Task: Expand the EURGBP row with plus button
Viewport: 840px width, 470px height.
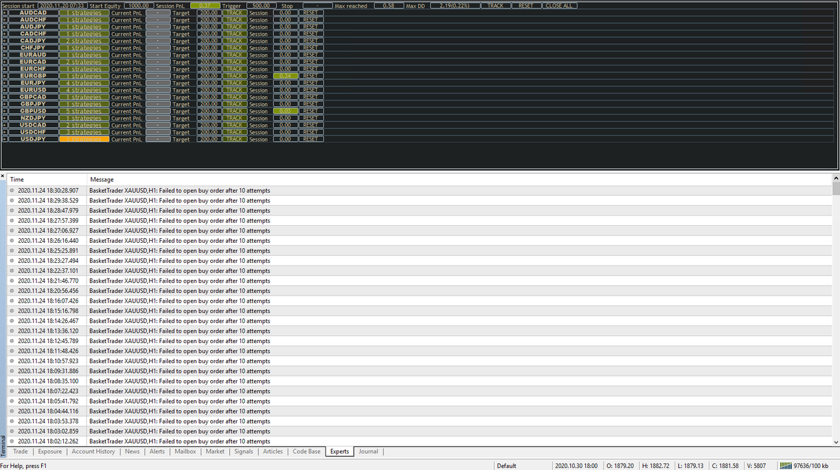Action: (5, 76)
